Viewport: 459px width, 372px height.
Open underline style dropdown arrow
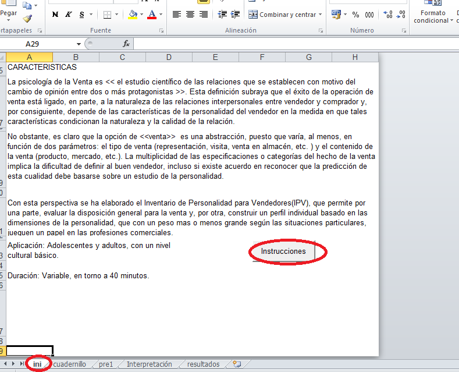[91, 15]
